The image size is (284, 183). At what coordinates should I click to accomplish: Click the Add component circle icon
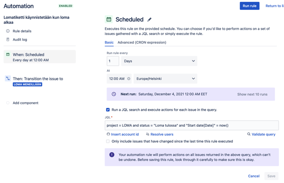point(8,103)
